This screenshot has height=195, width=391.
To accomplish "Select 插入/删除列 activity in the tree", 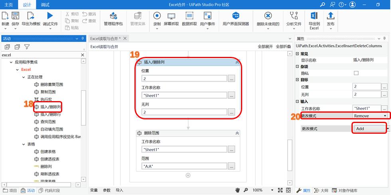I will click(51, 107).
